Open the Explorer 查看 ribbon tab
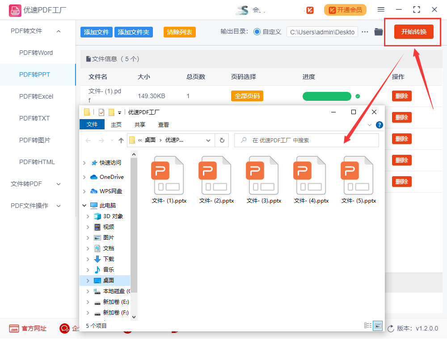 click(163, 124)
